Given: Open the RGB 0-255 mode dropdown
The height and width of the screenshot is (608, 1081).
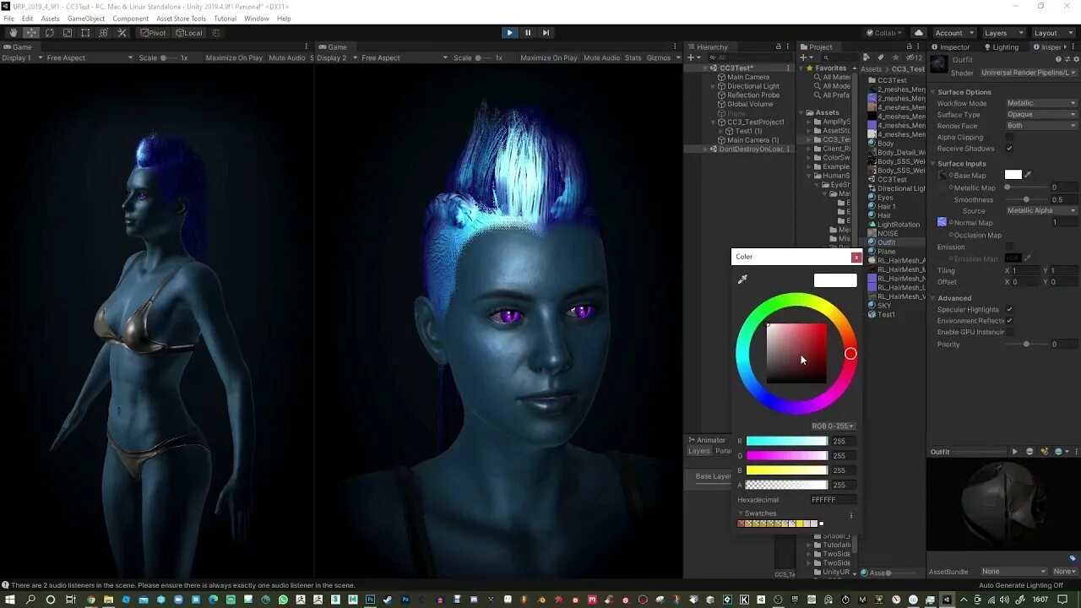Looking at the screenshot, I should [833, 426].
